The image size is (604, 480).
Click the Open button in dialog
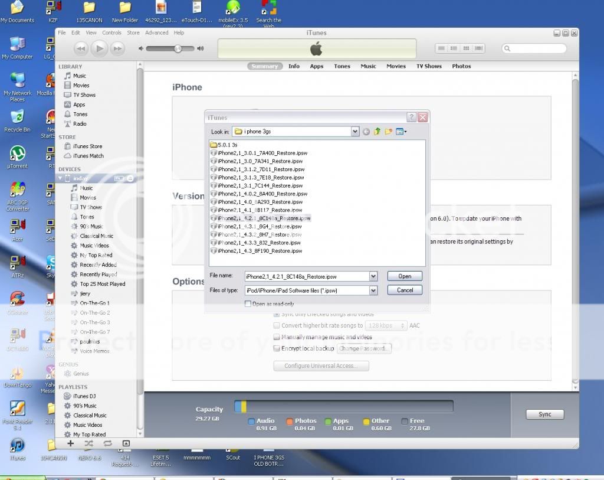[405, 276]
